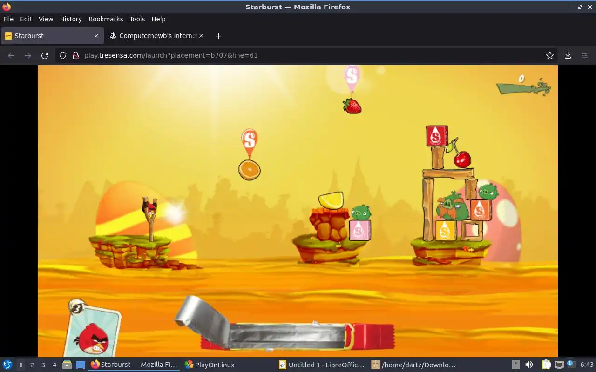Click the red cherry on the tower
The height and width of the screenshot is (372, 596).
point(462,159)
